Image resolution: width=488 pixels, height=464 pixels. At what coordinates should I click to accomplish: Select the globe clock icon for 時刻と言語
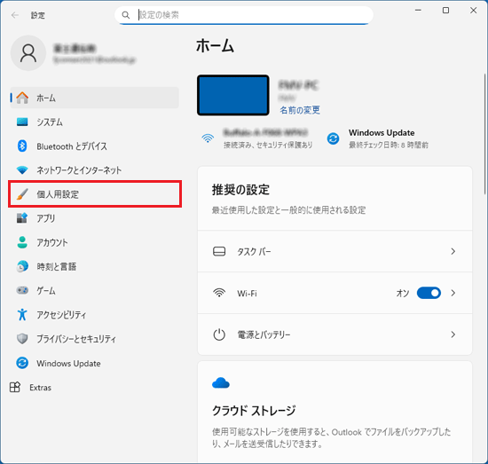[x=22, y=266]
